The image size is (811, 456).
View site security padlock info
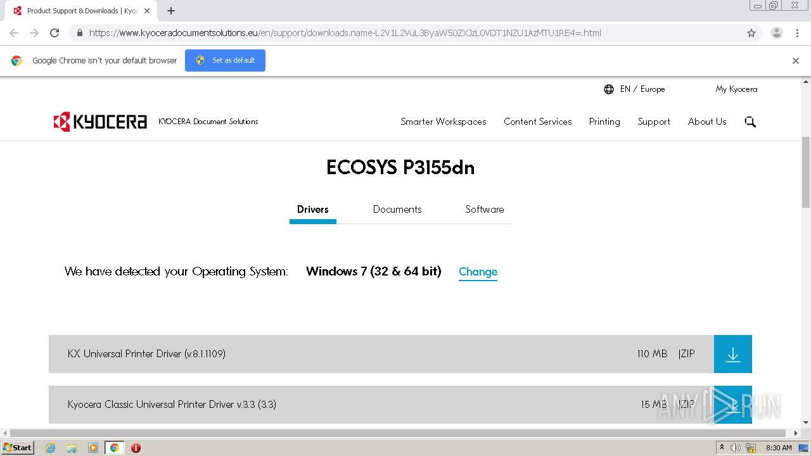pyautogui.click(x=79, y=33)
